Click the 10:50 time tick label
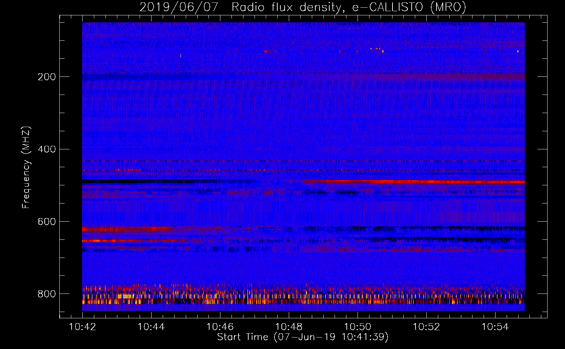 tap(358, 327)
